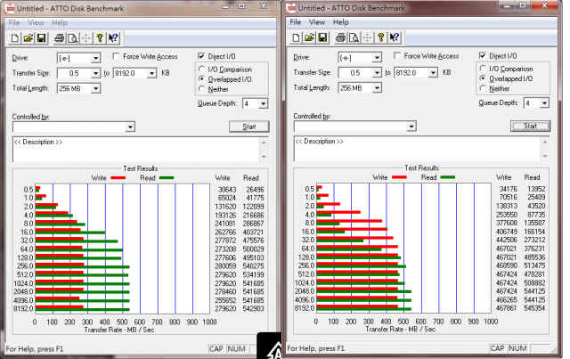
Task: Click read value 542903 in left window
Action: [253, 309]
